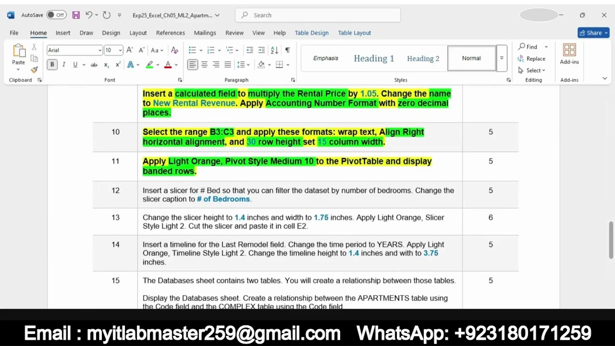This screenshot has width=615, height=346.
Task: Increase font size with the grow icon
Action: 130,50
